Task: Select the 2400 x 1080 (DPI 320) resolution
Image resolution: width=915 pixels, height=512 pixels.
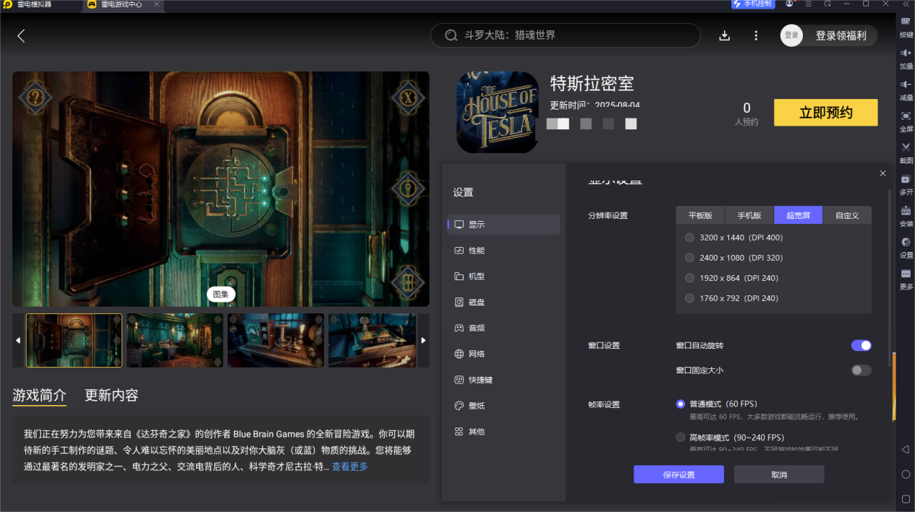Action: tap(733, 258)
